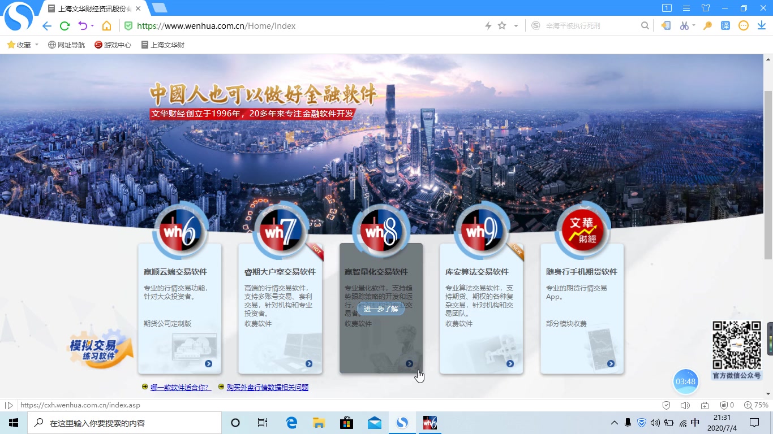
Task: Click the 进一步了解 button
Action: pos(381,309)
